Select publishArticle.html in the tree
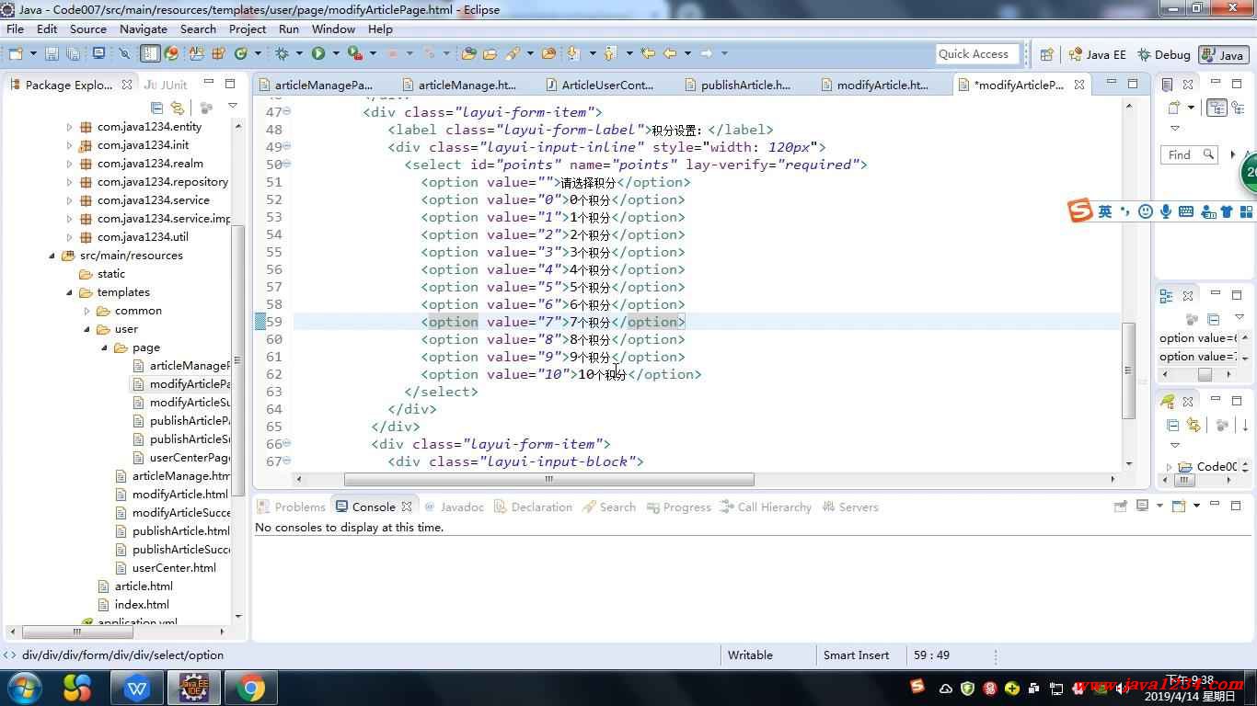Image resolution: width=1257 pixels, height=706 pixels. (180, 531)
